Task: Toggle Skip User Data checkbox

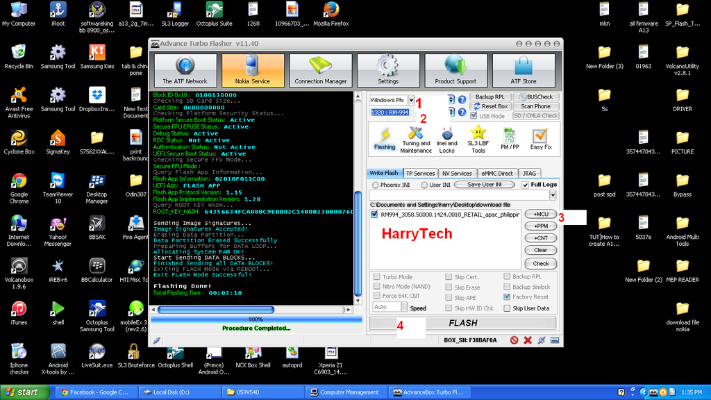Action: point(507,308)
